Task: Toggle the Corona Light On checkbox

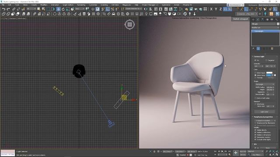Action: coord(255,60)
